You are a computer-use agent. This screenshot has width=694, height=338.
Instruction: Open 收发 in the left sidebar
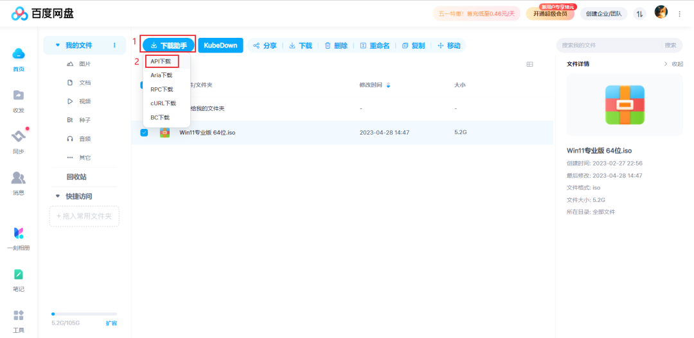pyautogui.click(x=19, y=95)
